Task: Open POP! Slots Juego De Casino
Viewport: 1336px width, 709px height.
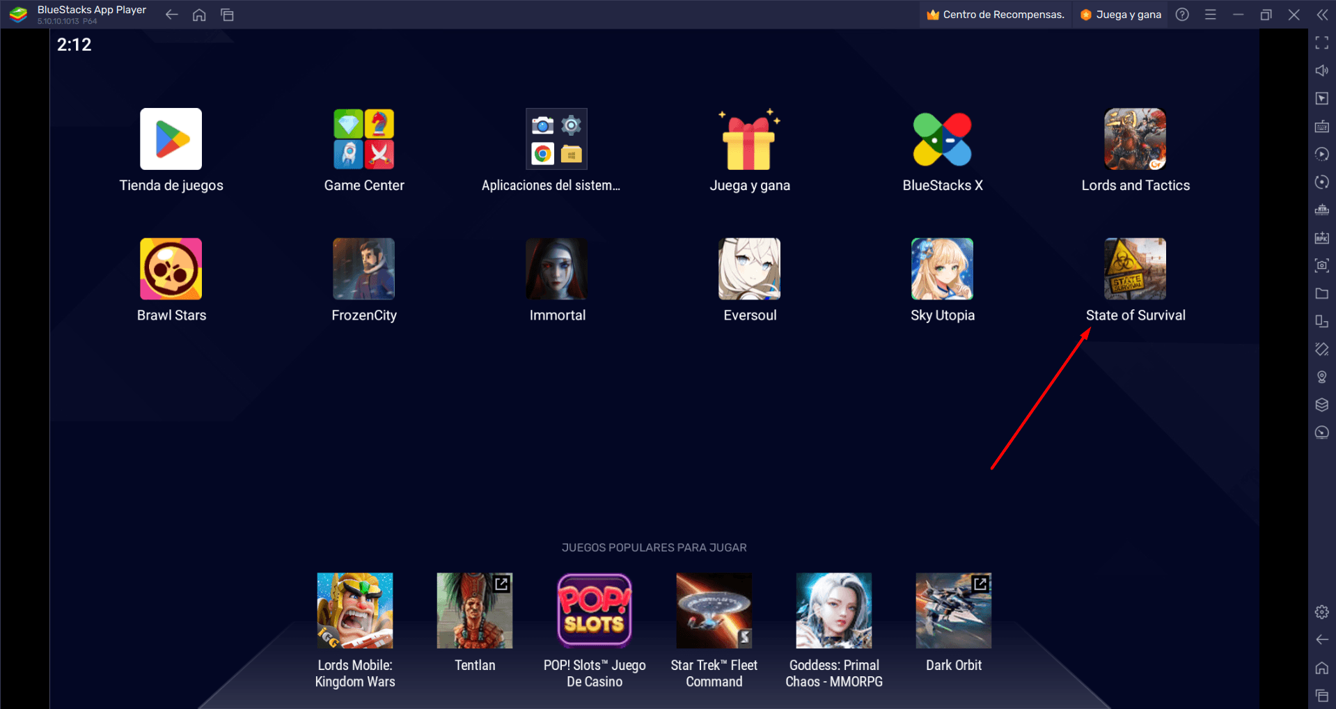Action: tap(595, 611)
